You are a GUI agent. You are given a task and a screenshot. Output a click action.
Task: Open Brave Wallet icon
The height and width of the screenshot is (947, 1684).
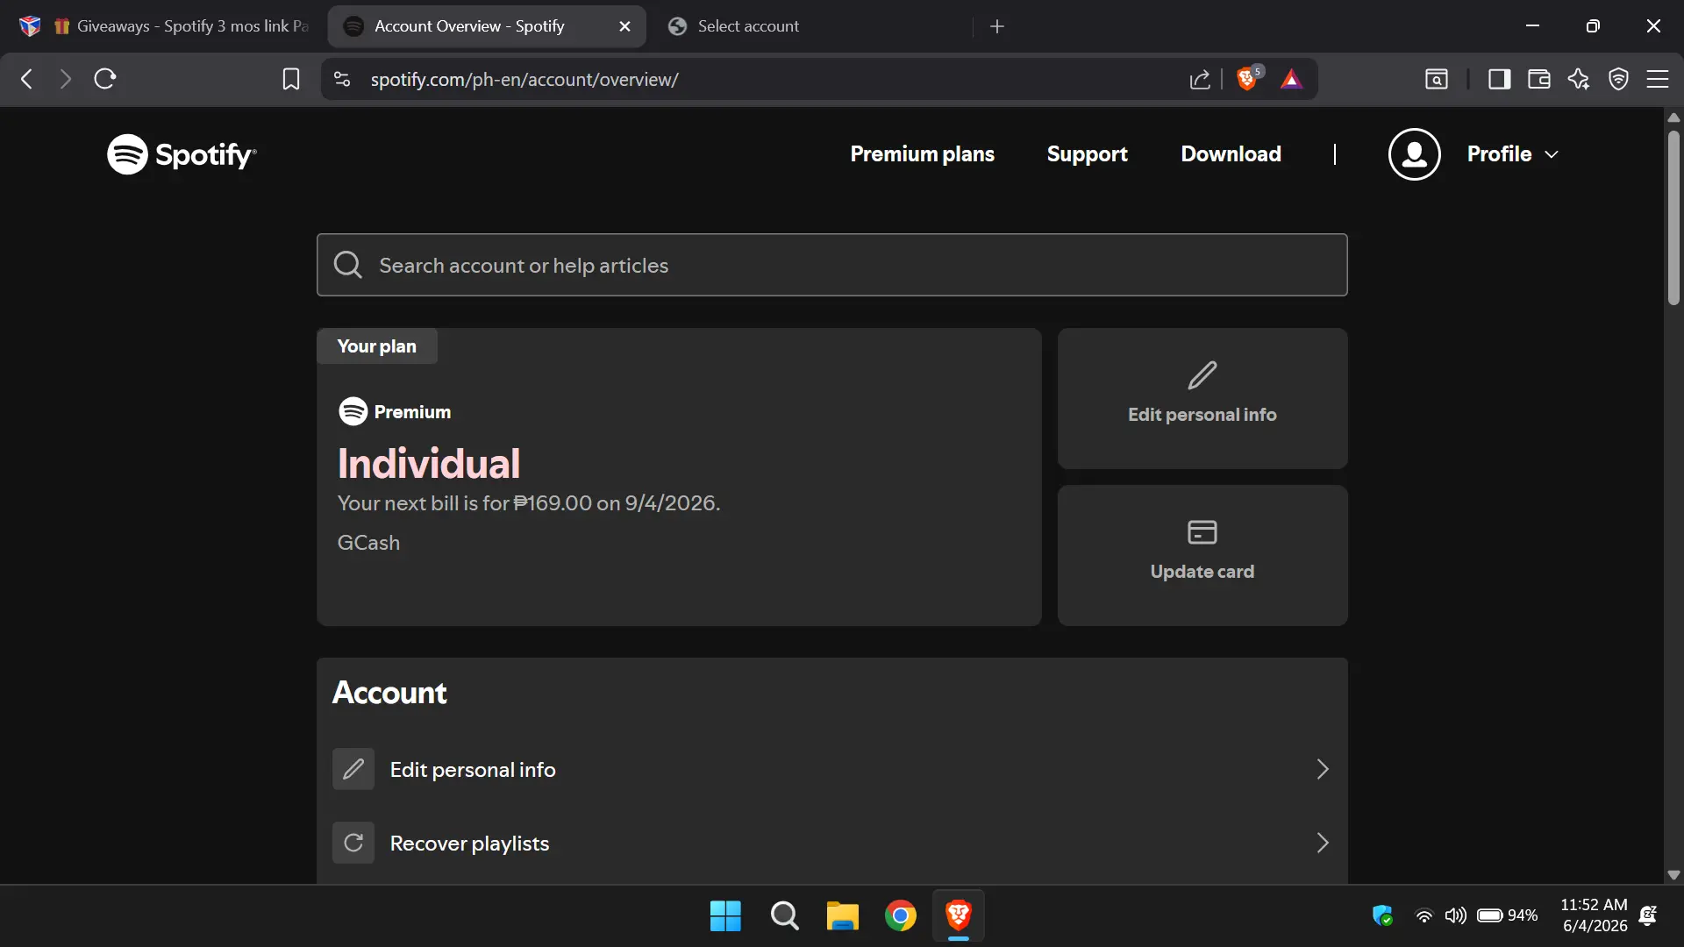pos(1538,79)
